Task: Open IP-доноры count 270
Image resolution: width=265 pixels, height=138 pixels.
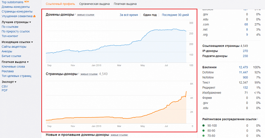Action: point(245,51)
